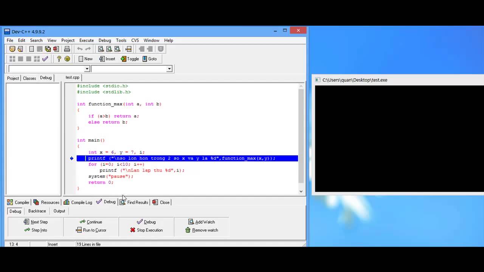The height and width of the screenshot is (272, 484).
Task: Click the editor scrollbar down arrow
Action: click(x=301, y=191)
